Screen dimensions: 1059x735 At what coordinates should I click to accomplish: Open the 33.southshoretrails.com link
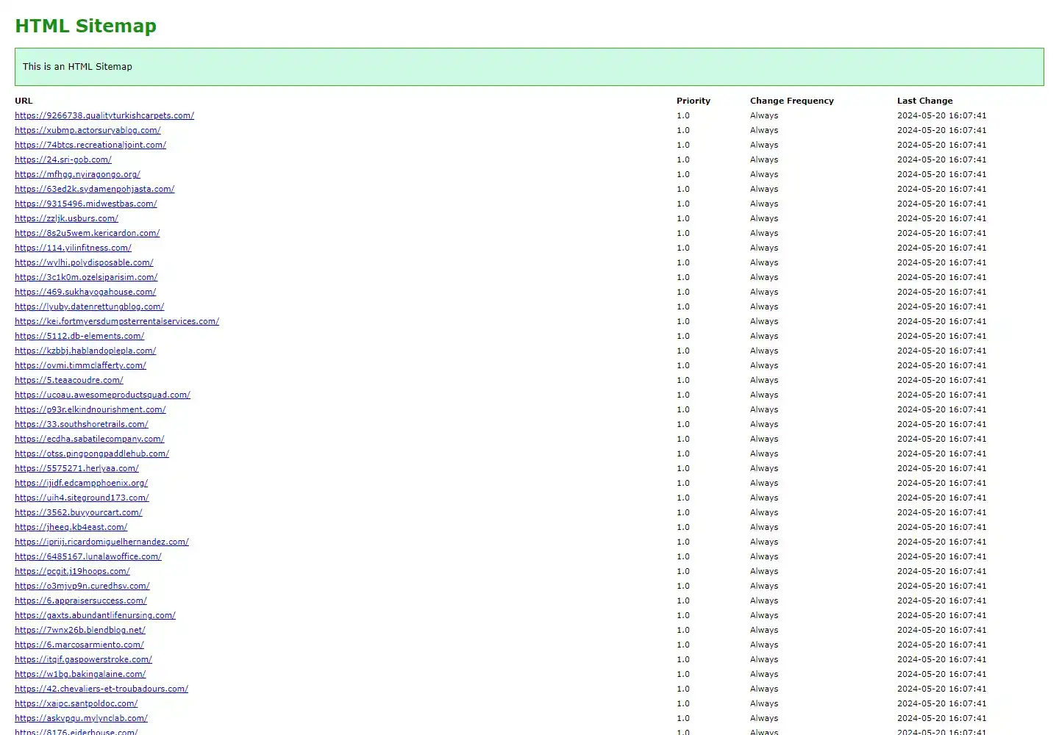click(82, 424)
